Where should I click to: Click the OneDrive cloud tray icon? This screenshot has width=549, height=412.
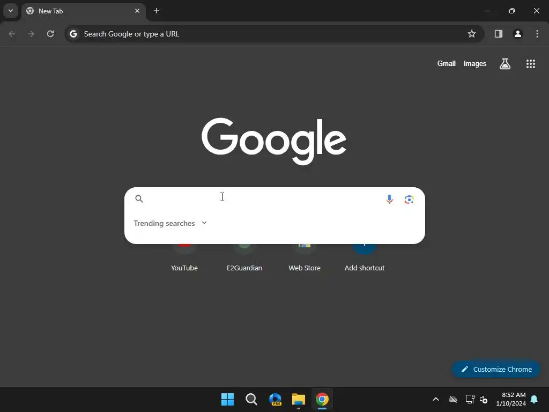[453, 399]
